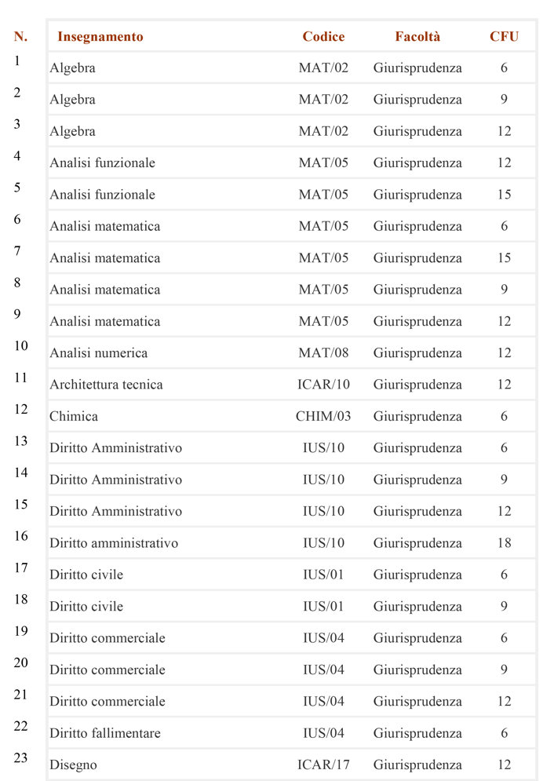The width and height of the screenshot is (543, 781).
Task: Click the Architettura tecnica entry
Action: [106, 385]
